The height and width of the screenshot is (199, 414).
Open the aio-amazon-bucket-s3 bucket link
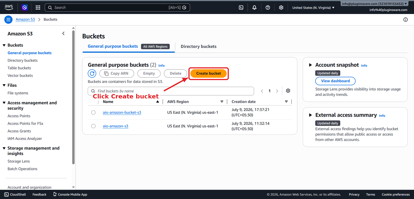(x=122, y=112)
